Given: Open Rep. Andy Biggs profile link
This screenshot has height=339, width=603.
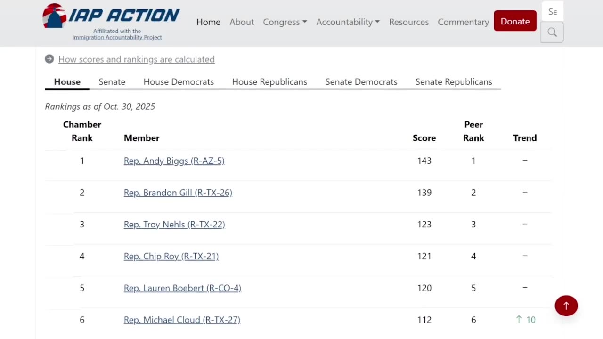Looking at the screenshot, I should 174,161.
